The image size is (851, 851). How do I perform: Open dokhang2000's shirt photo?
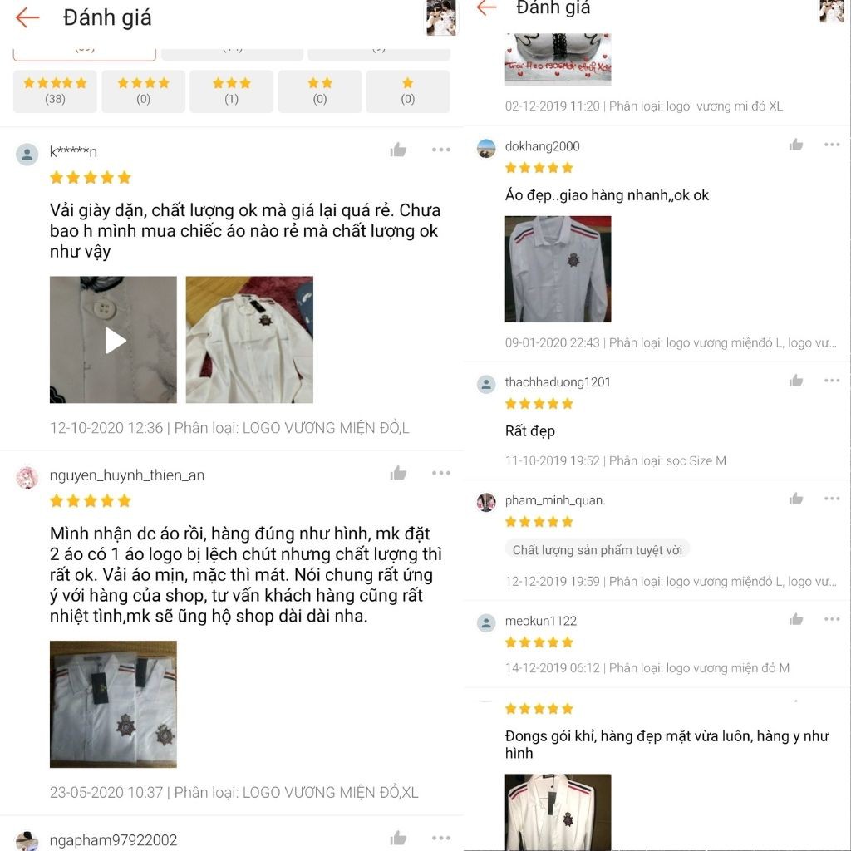(558, 269)
